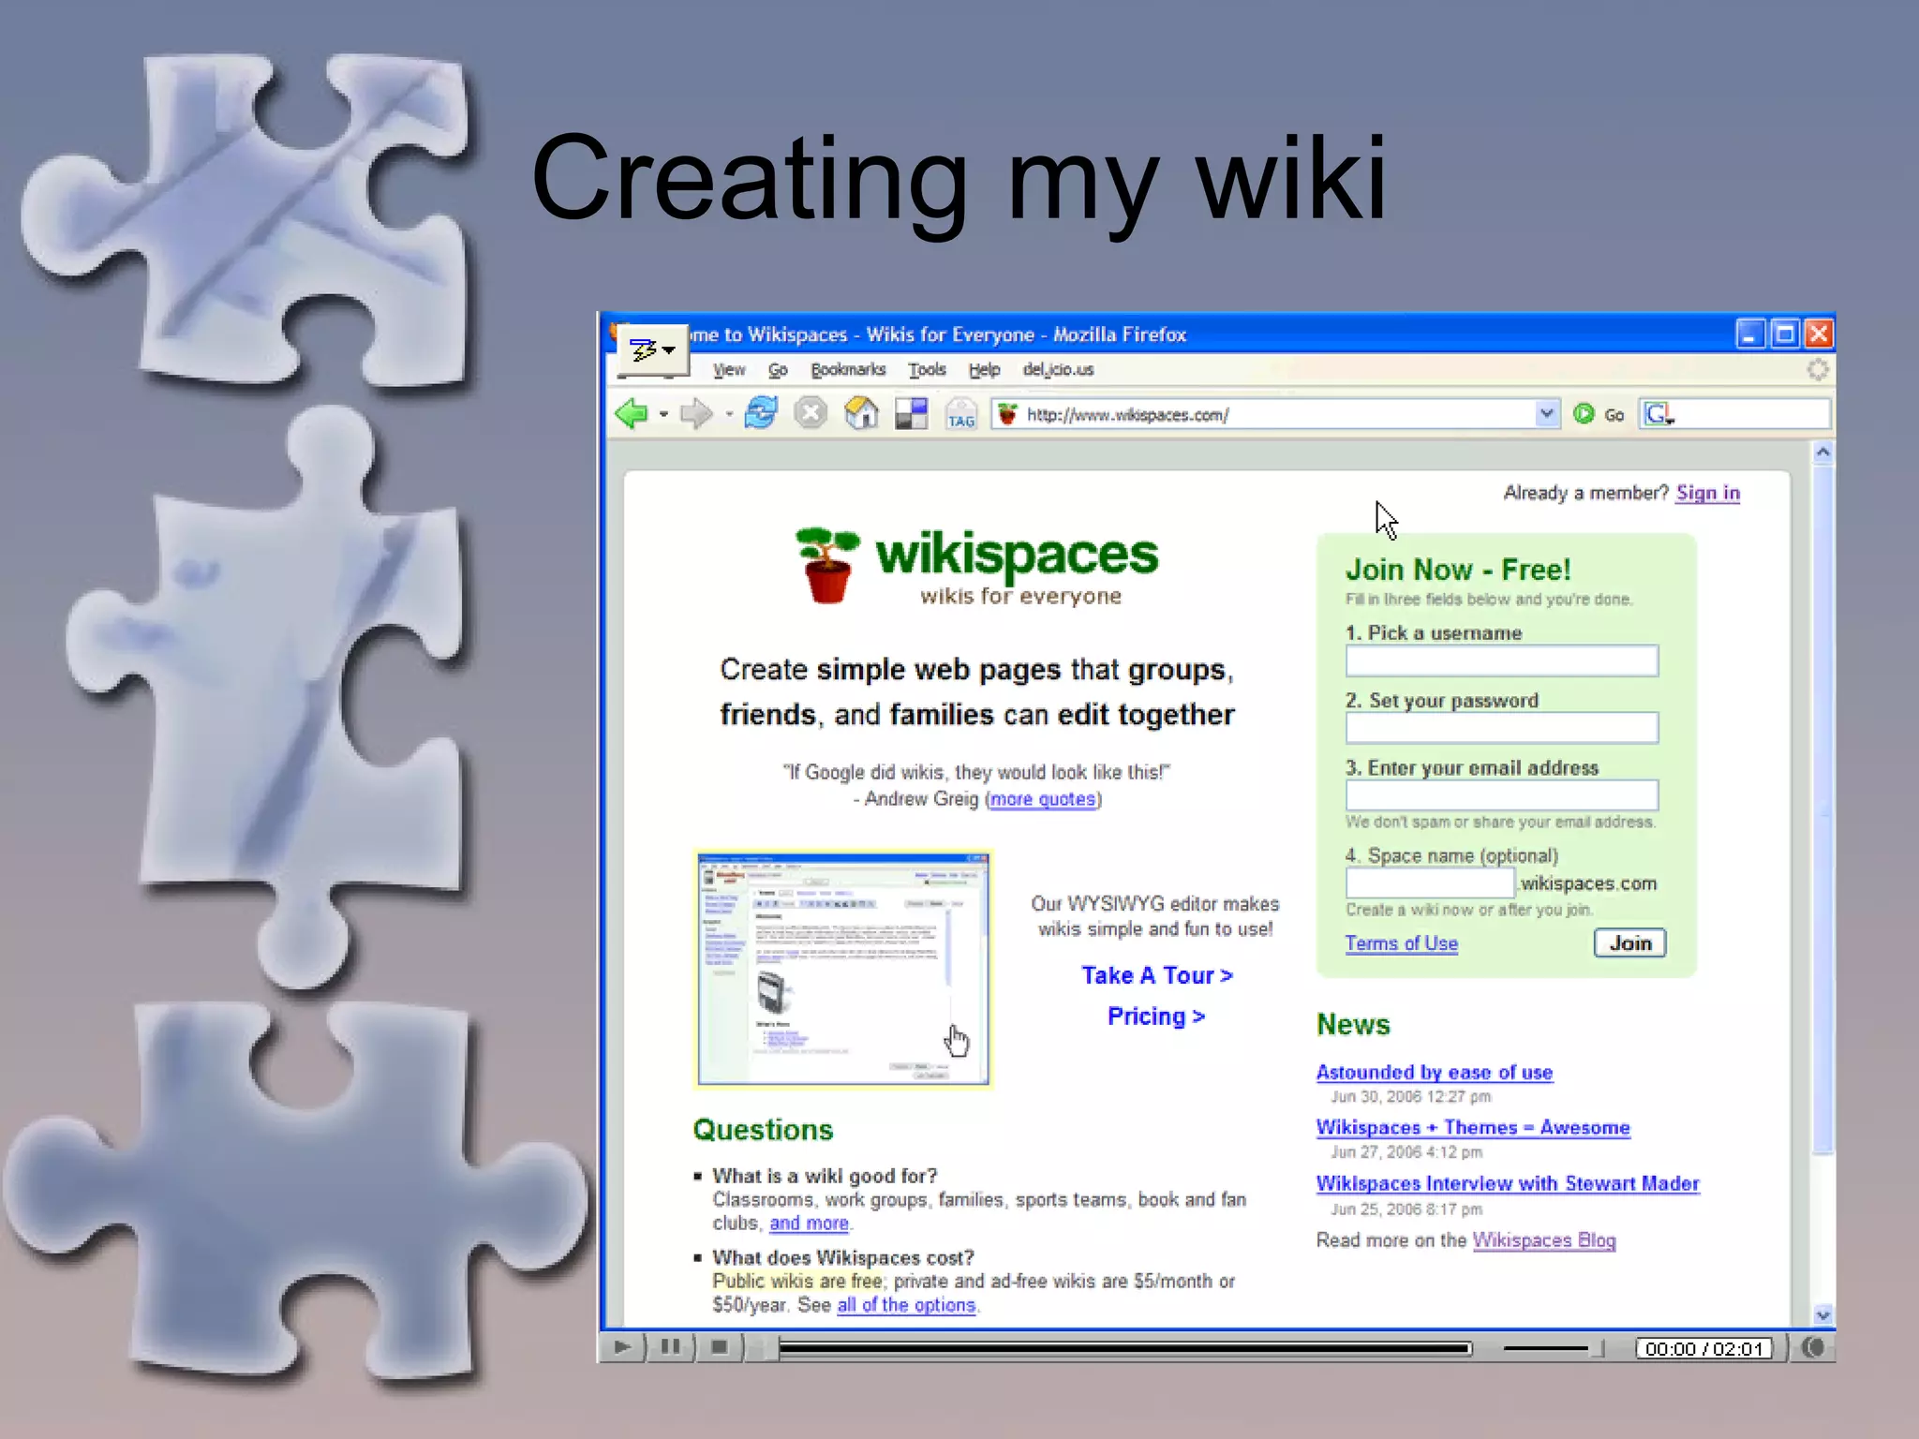Expand the address bar URL dropdown
Viewport: 1919px width, 1439px height.
click(1546, 413)
